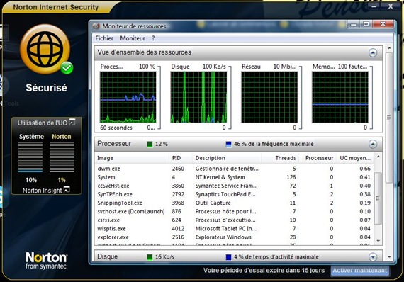Click the Synaptics TouchPad E... description
Screen dimensions: 404x282
(x=225, y=194)
